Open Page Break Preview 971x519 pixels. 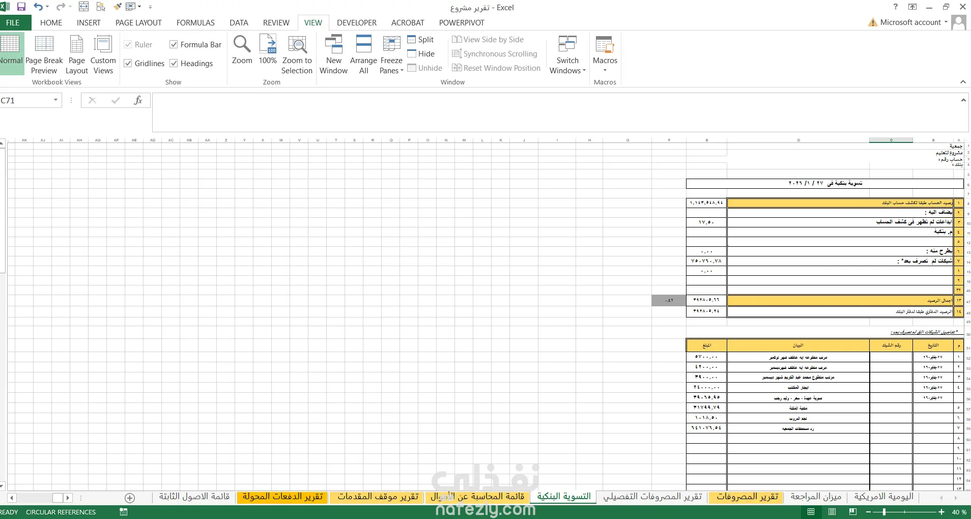click(x=44, y=54)
